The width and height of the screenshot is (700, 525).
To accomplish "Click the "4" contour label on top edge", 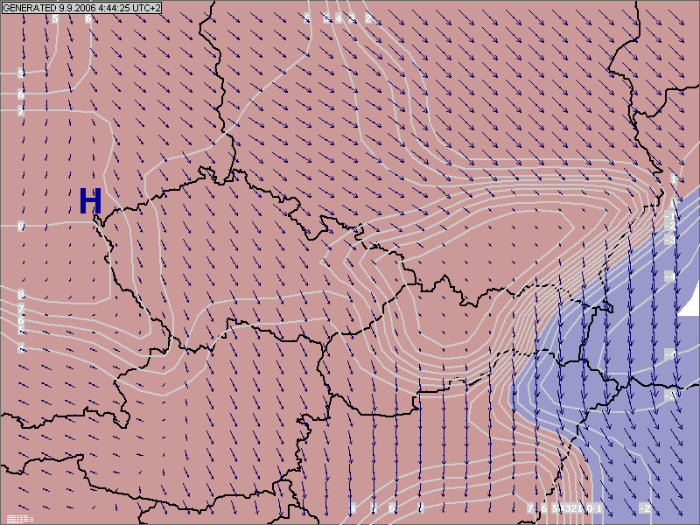I will [339, 18].
